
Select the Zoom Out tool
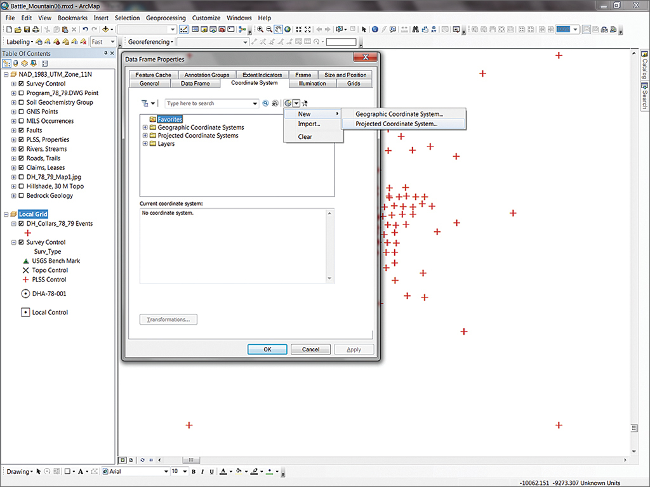[269, 29]
